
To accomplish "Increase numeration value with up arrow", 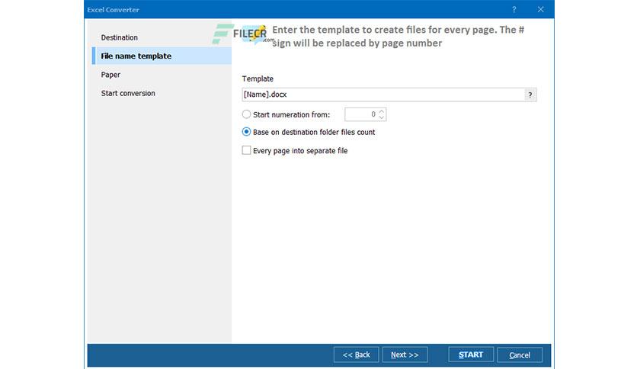I will (382, 111).
